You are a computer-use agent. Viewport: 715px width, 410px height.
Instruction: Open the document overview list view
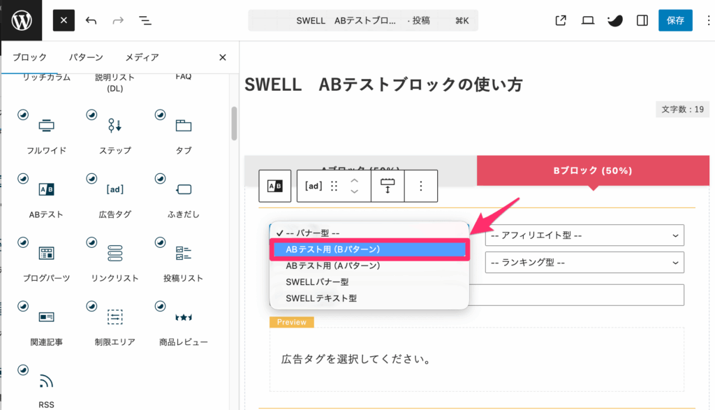[145, 20]
